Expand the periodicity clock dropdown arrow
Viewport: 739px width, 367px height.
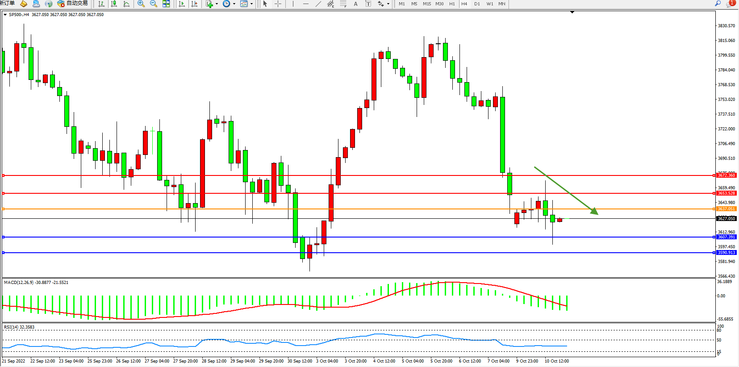click(x=234, y=4)
